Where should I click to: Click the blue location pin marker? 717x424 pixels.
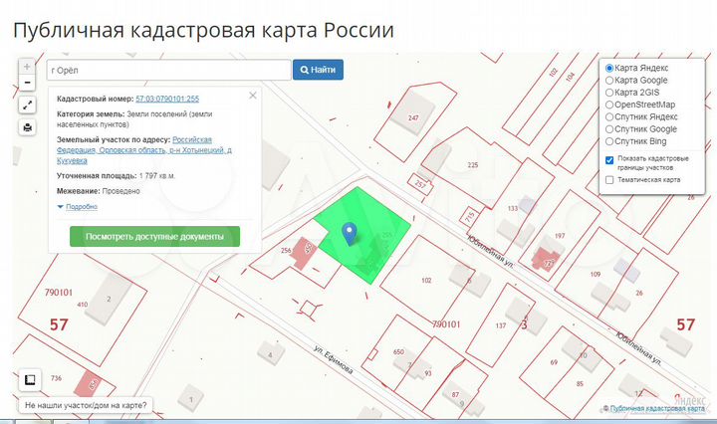[350, 234]
